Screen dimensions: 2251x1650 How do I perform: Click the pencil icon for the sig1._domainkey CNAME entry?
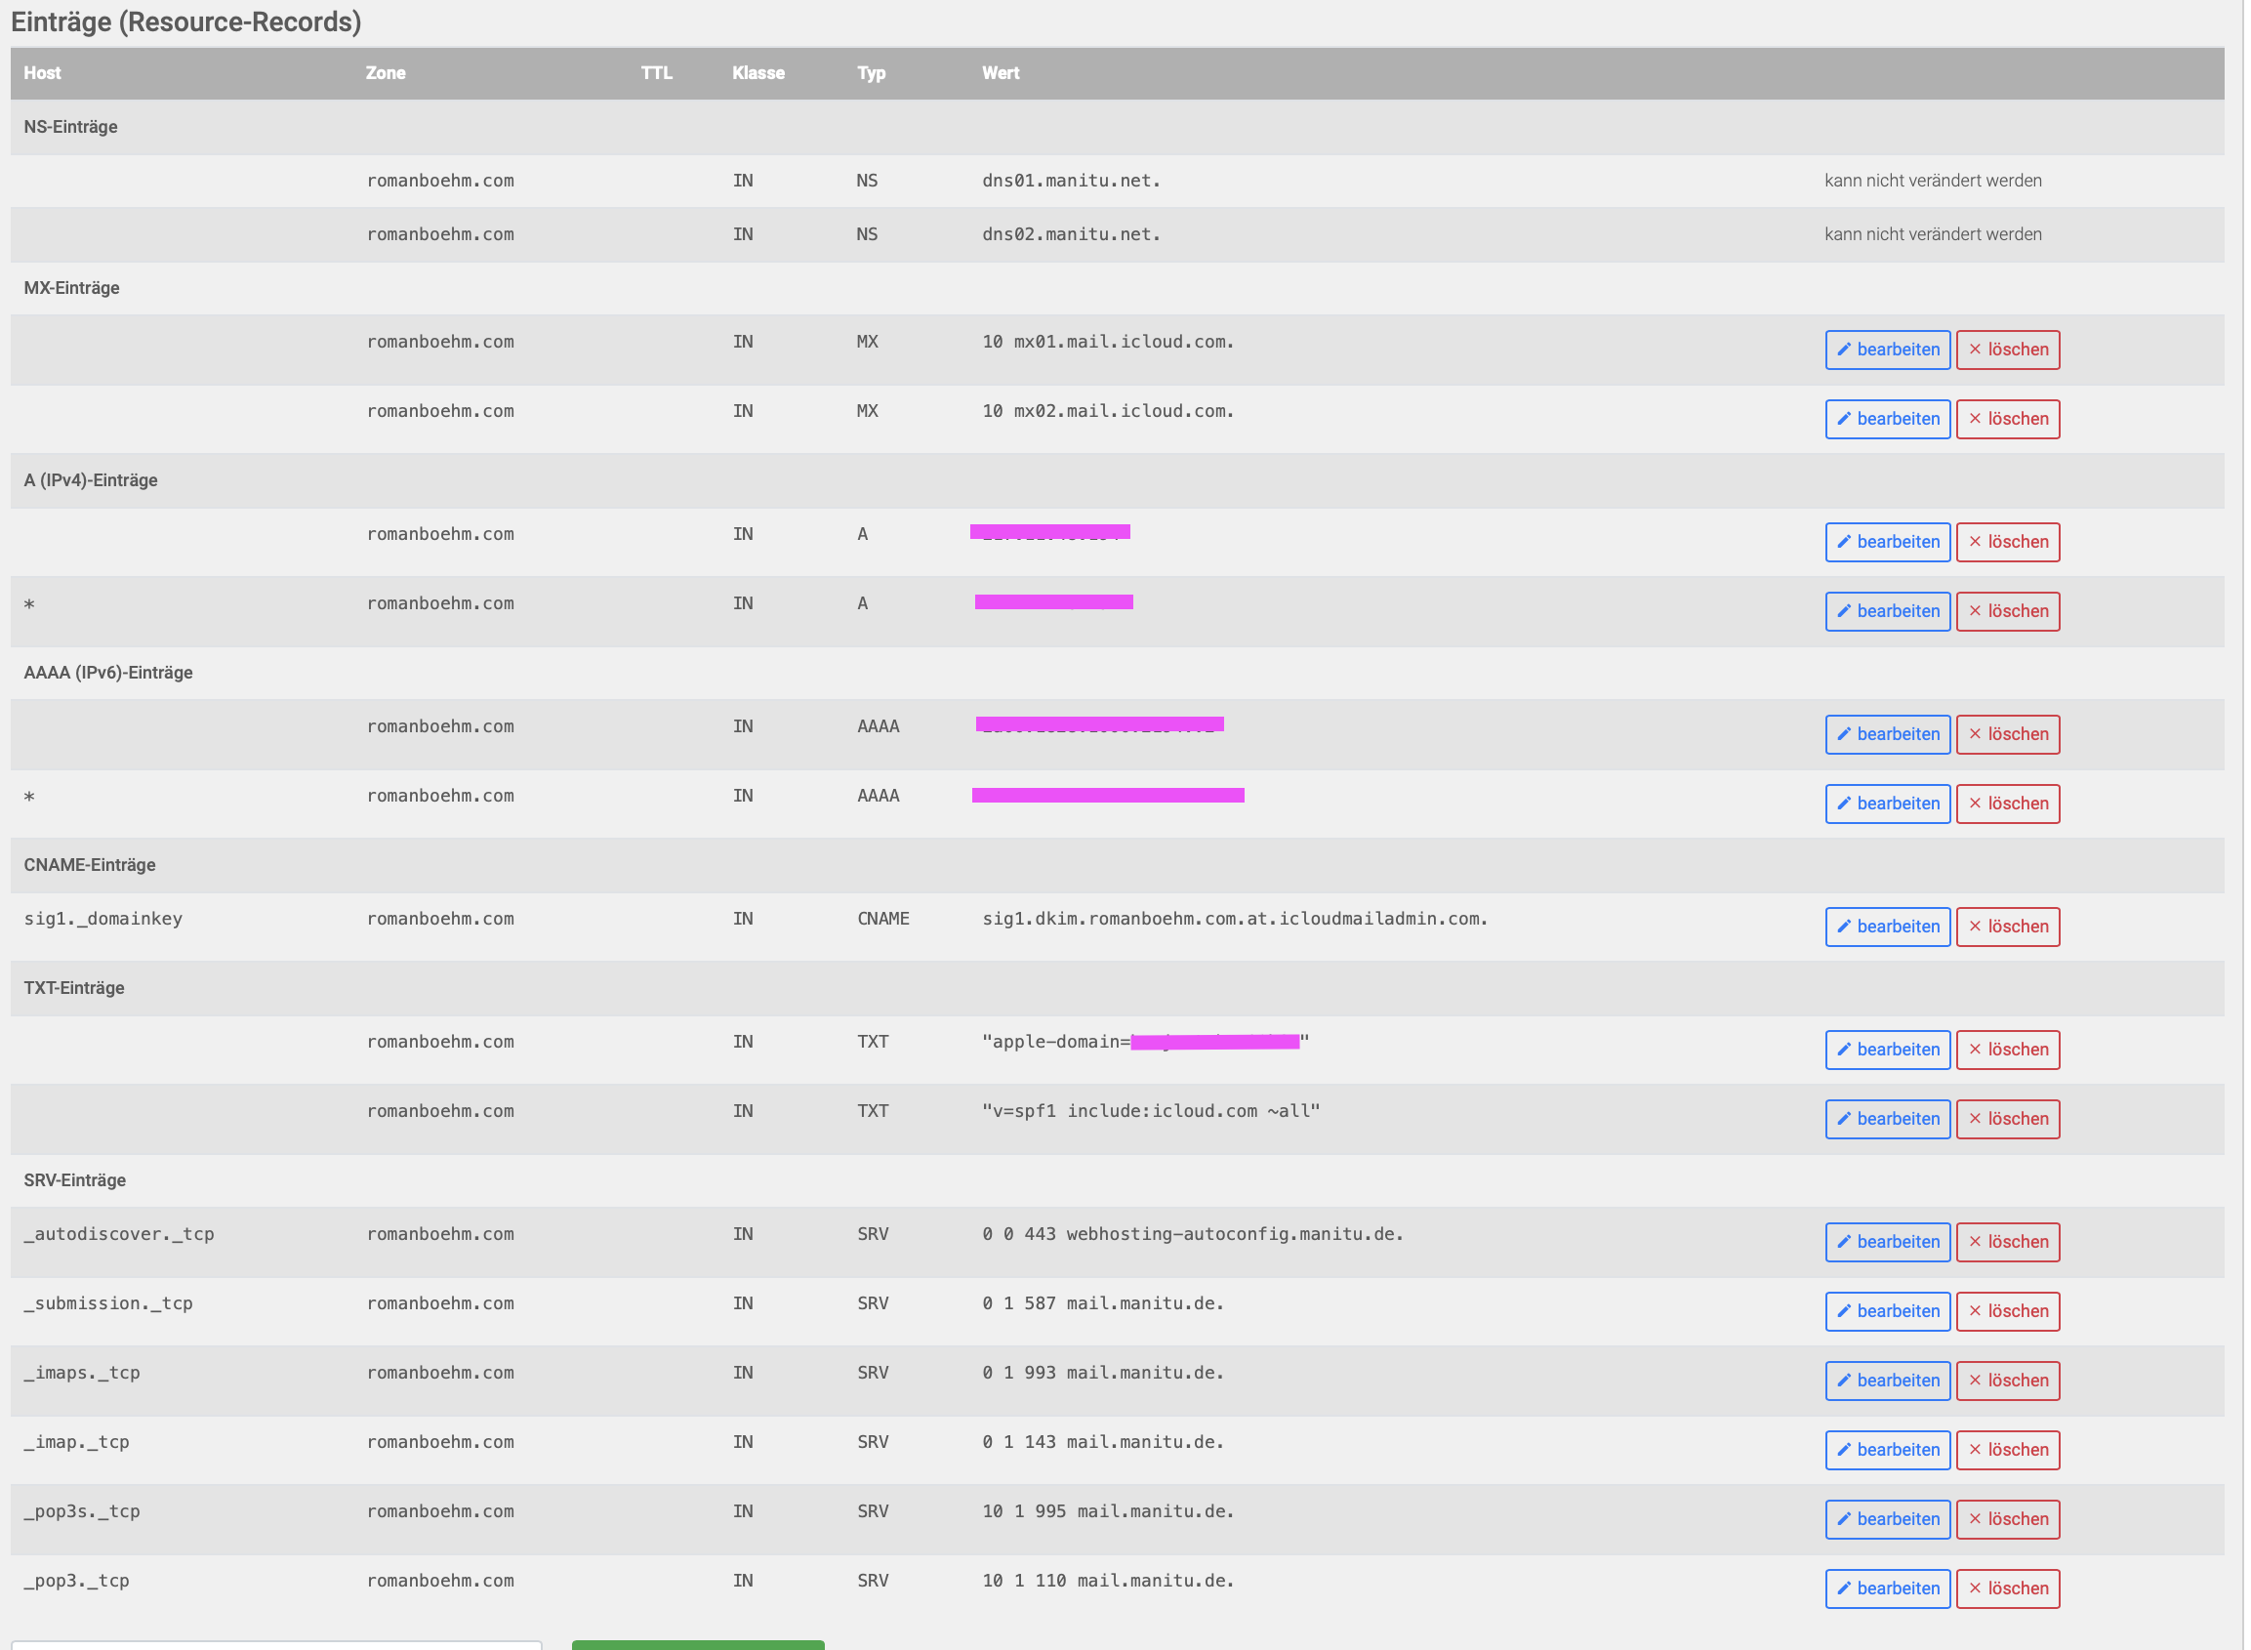(x=1845, y=926)
